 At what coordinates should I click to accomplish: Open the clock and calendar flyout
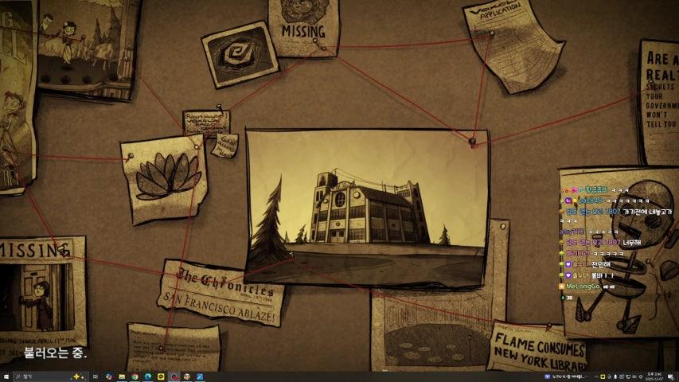point(654,376)
